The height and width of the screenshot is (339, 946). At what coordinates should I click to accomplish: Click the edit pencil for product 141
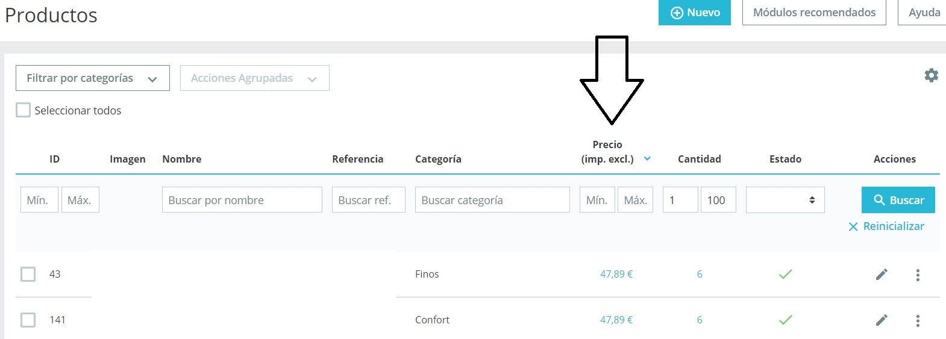(882, 320)
